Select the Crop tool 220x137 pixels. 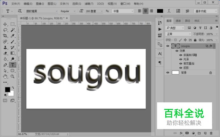pos(5,36)
